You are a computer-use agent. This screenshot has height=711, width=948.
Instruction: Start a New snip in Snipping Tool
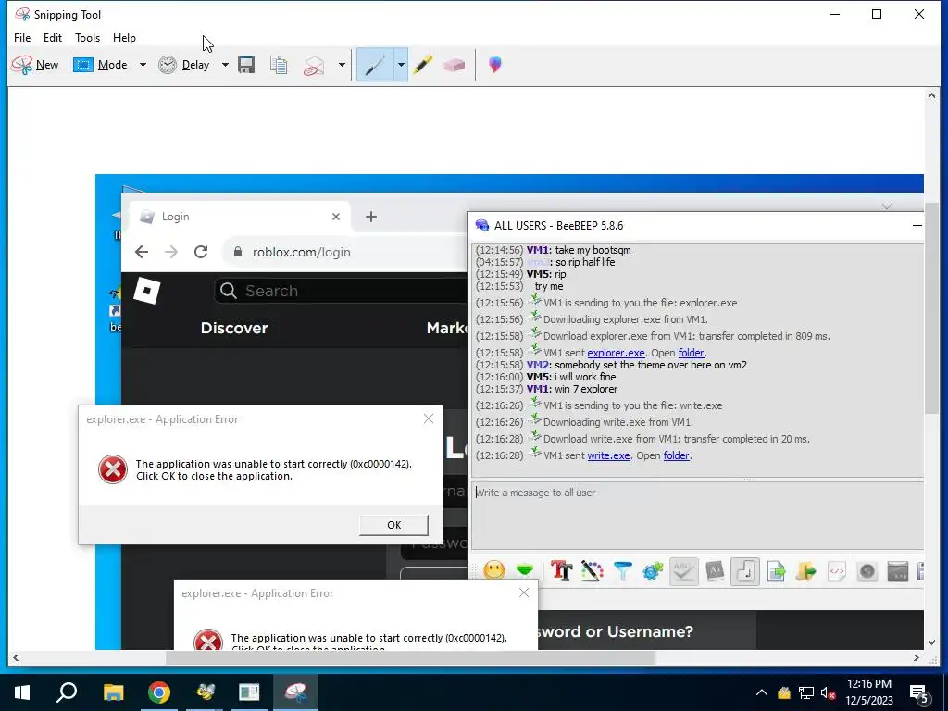[34, 65]
